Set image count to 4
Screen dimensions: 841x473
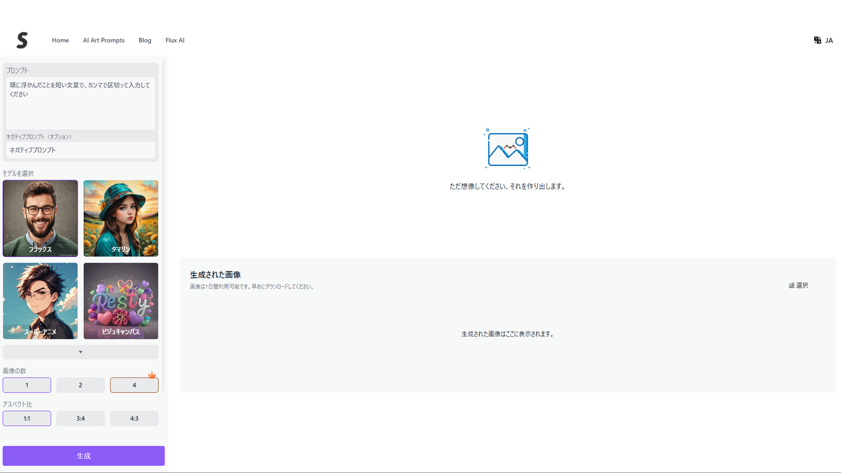pyautogui.click(x=134, y=385)
